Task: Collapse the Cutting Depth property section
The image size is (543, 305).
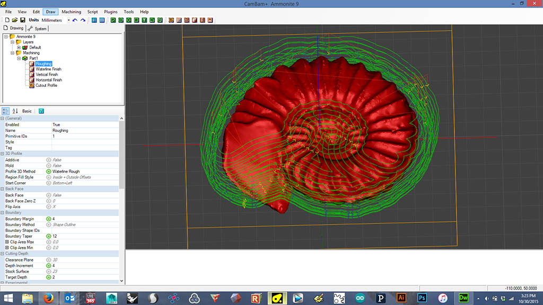Action: click(x=3, y=254)
